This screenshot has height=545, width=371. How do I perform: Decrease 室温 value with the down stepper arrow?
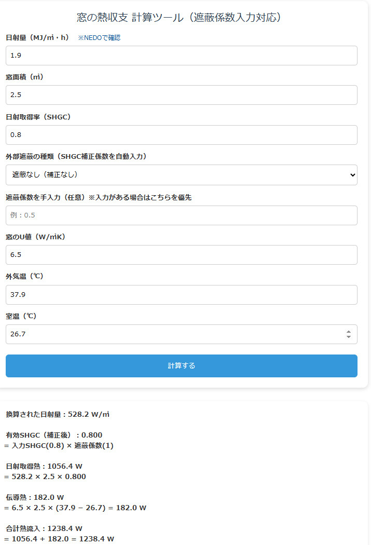click(348, 336)
